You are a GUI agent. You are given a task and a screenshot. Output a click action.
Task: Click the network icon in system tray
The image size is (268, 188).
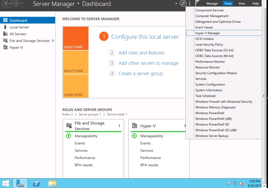click(x=235, y=183)
